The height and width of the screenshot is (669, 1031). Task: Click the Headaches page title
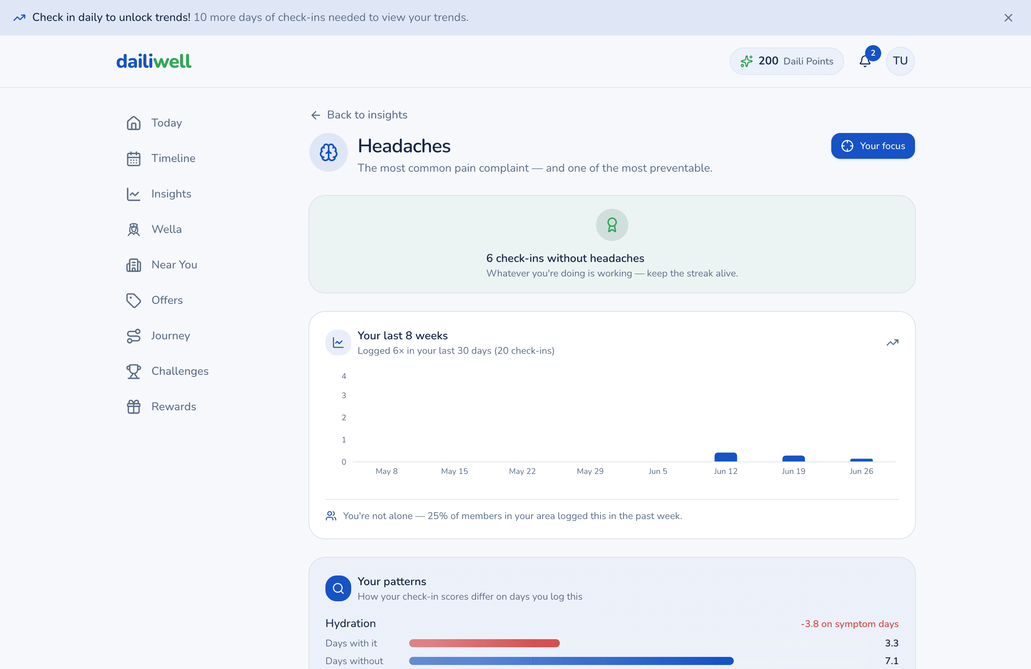[x=404, y=146]
